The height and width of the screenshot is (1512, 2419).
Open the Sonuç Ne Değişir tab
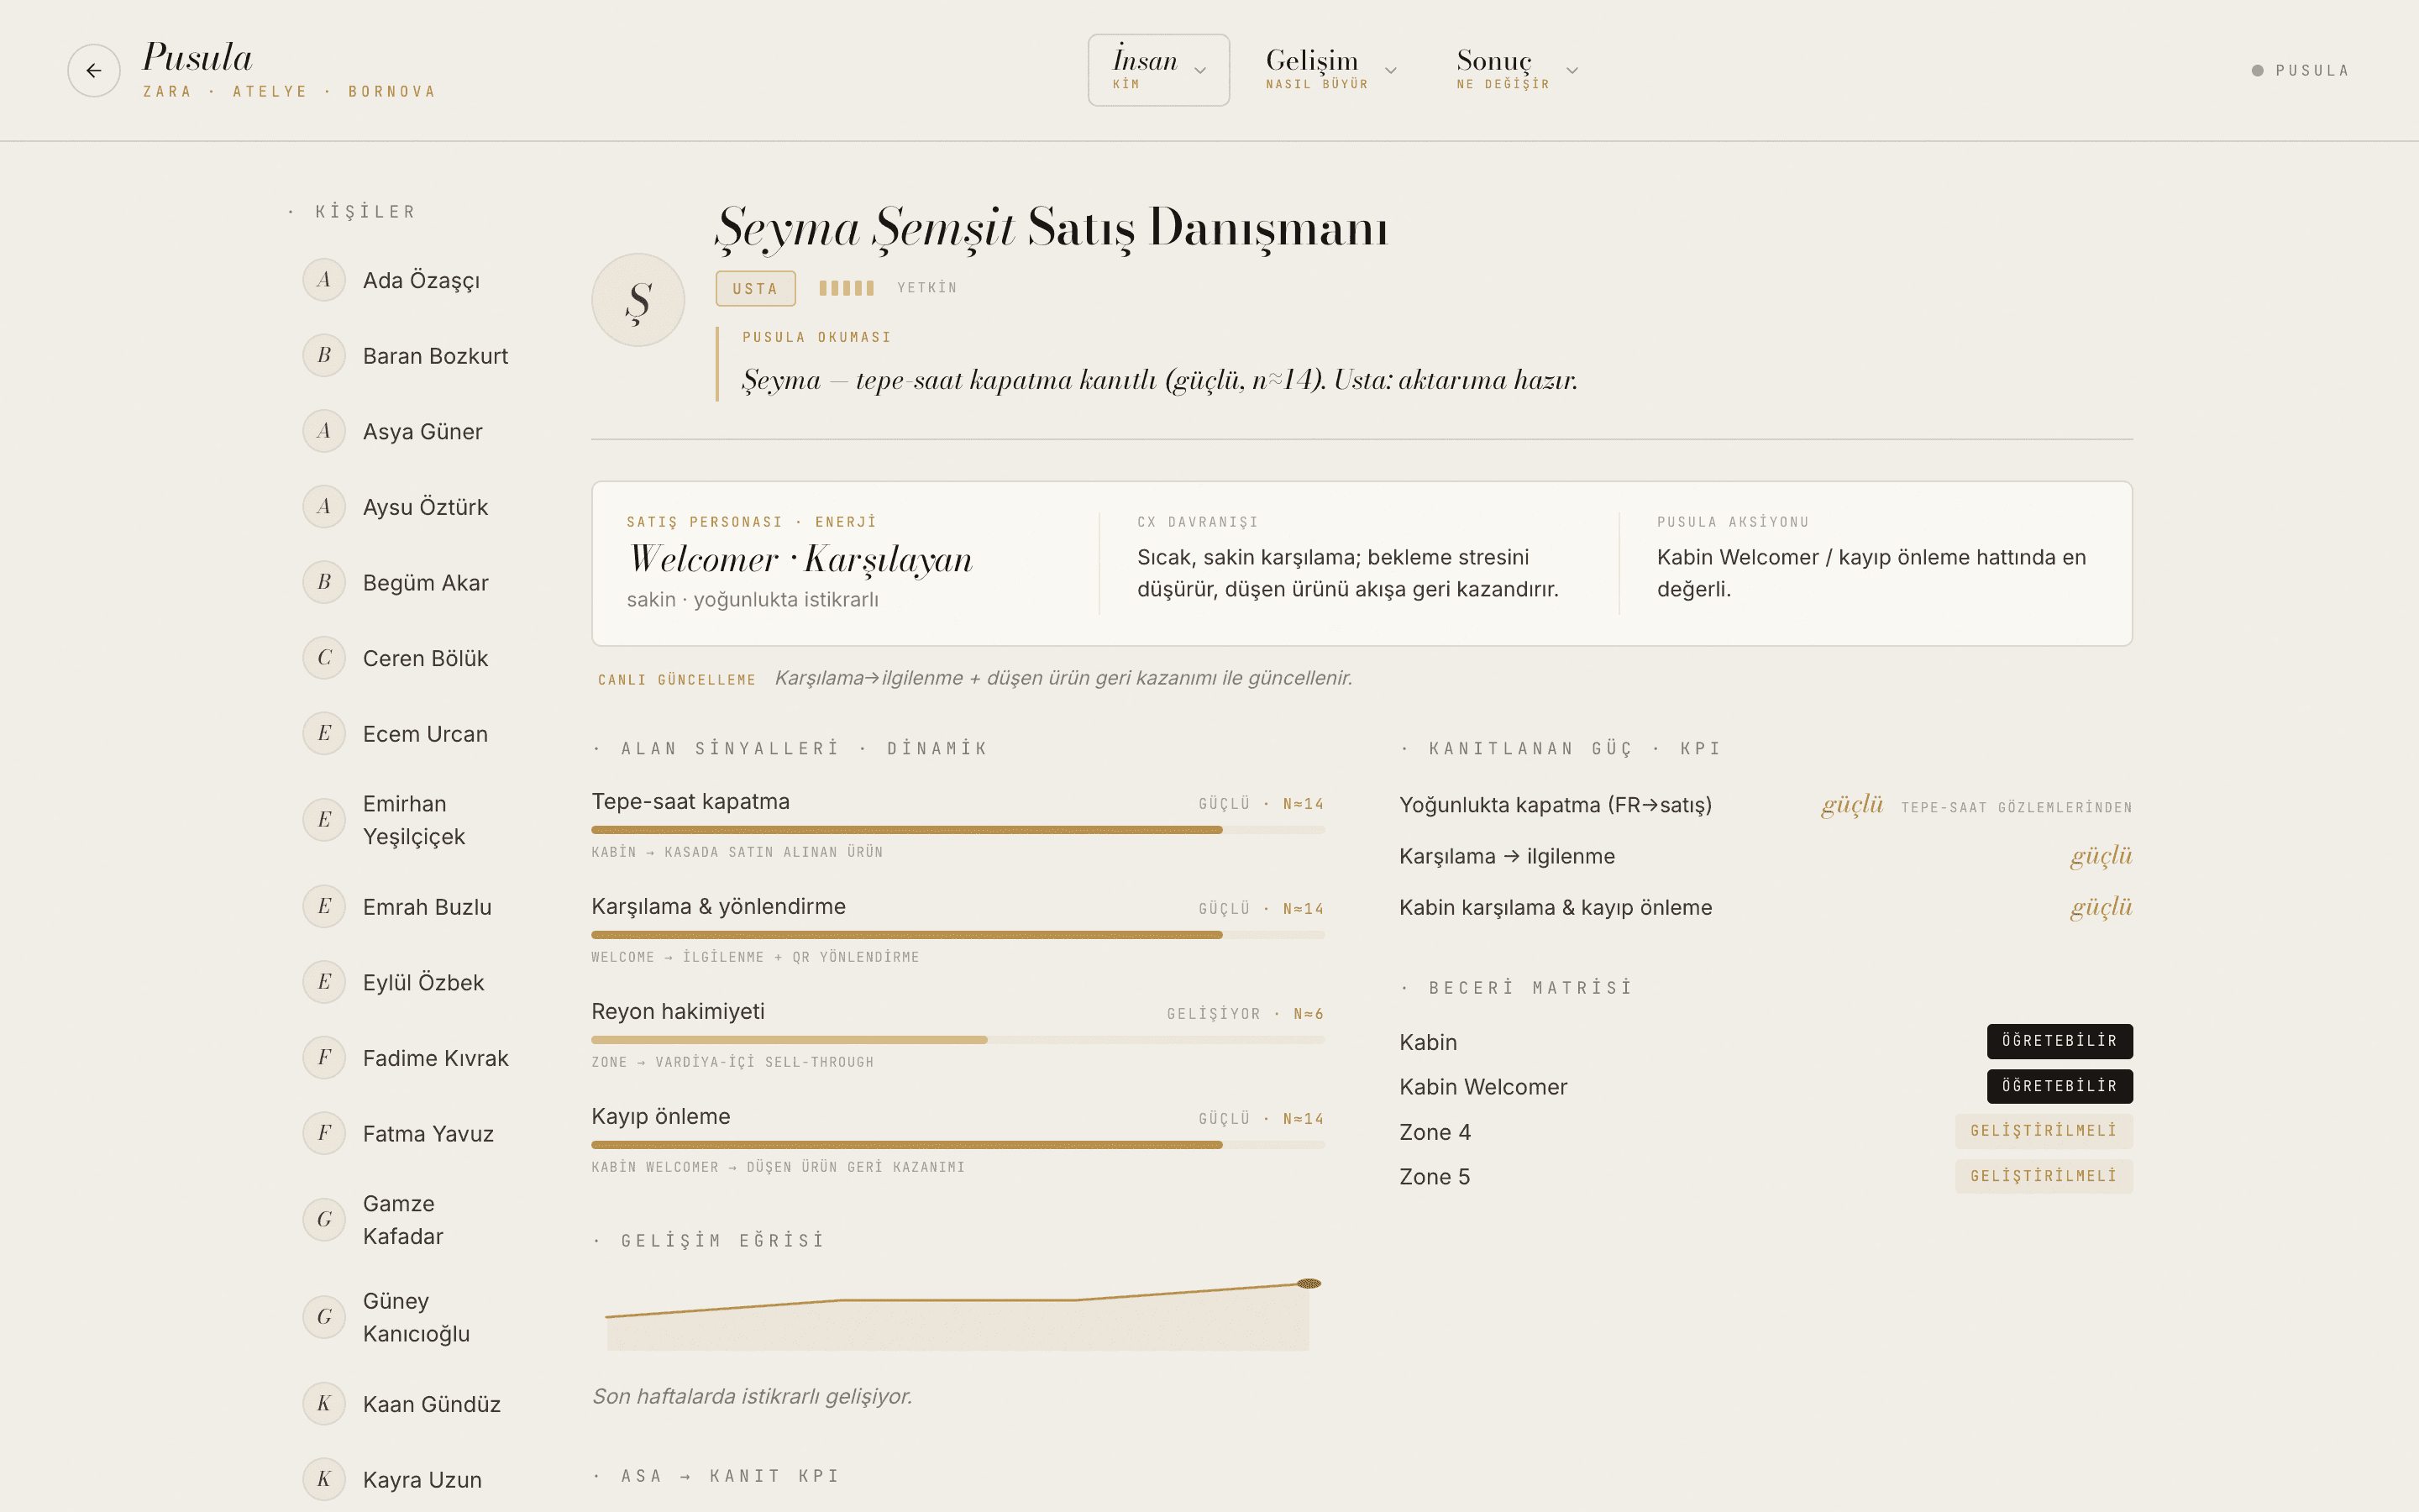pyautogui.click(x=1516, y=70)
